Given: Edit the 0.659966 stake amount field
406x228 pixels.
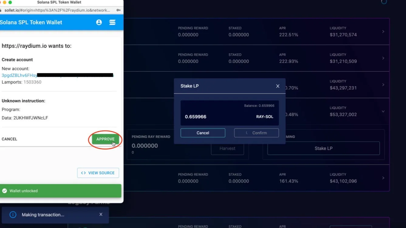Looking at the screenshot, I should click(x=196, y=117).
